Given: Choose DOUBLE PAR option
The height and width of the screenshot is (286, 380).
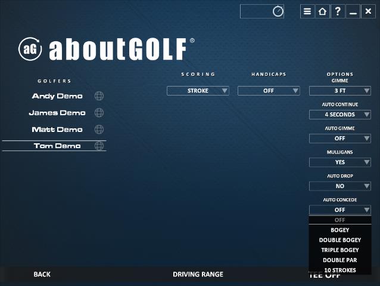Looking at the screenshot, I should click(x=339, y=260).
